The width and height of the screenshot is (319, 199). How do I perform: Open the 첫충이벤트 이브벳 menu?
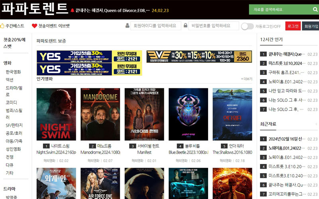tap(54, 26)
